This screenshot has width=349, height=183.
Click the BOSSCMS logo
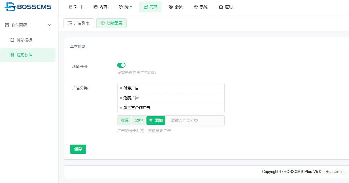pos(28,7)
